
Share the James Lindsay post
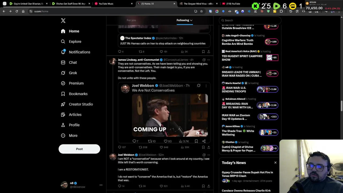point(208,147)
